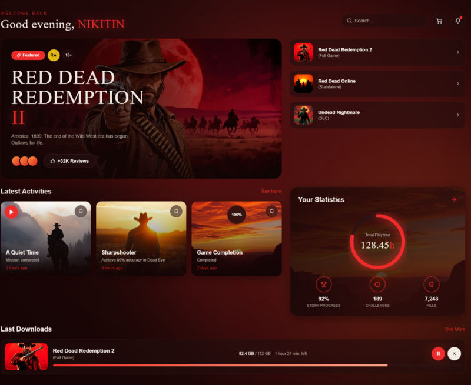
Task: Click the 1 hour 24 min. left text
Action: tap(290, 353)
